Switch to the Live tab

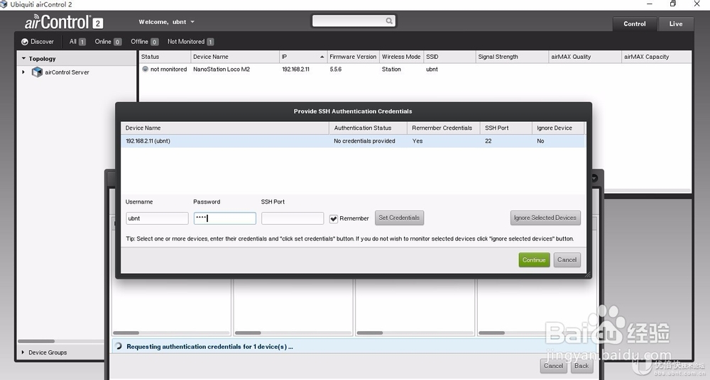click(676, 24)
